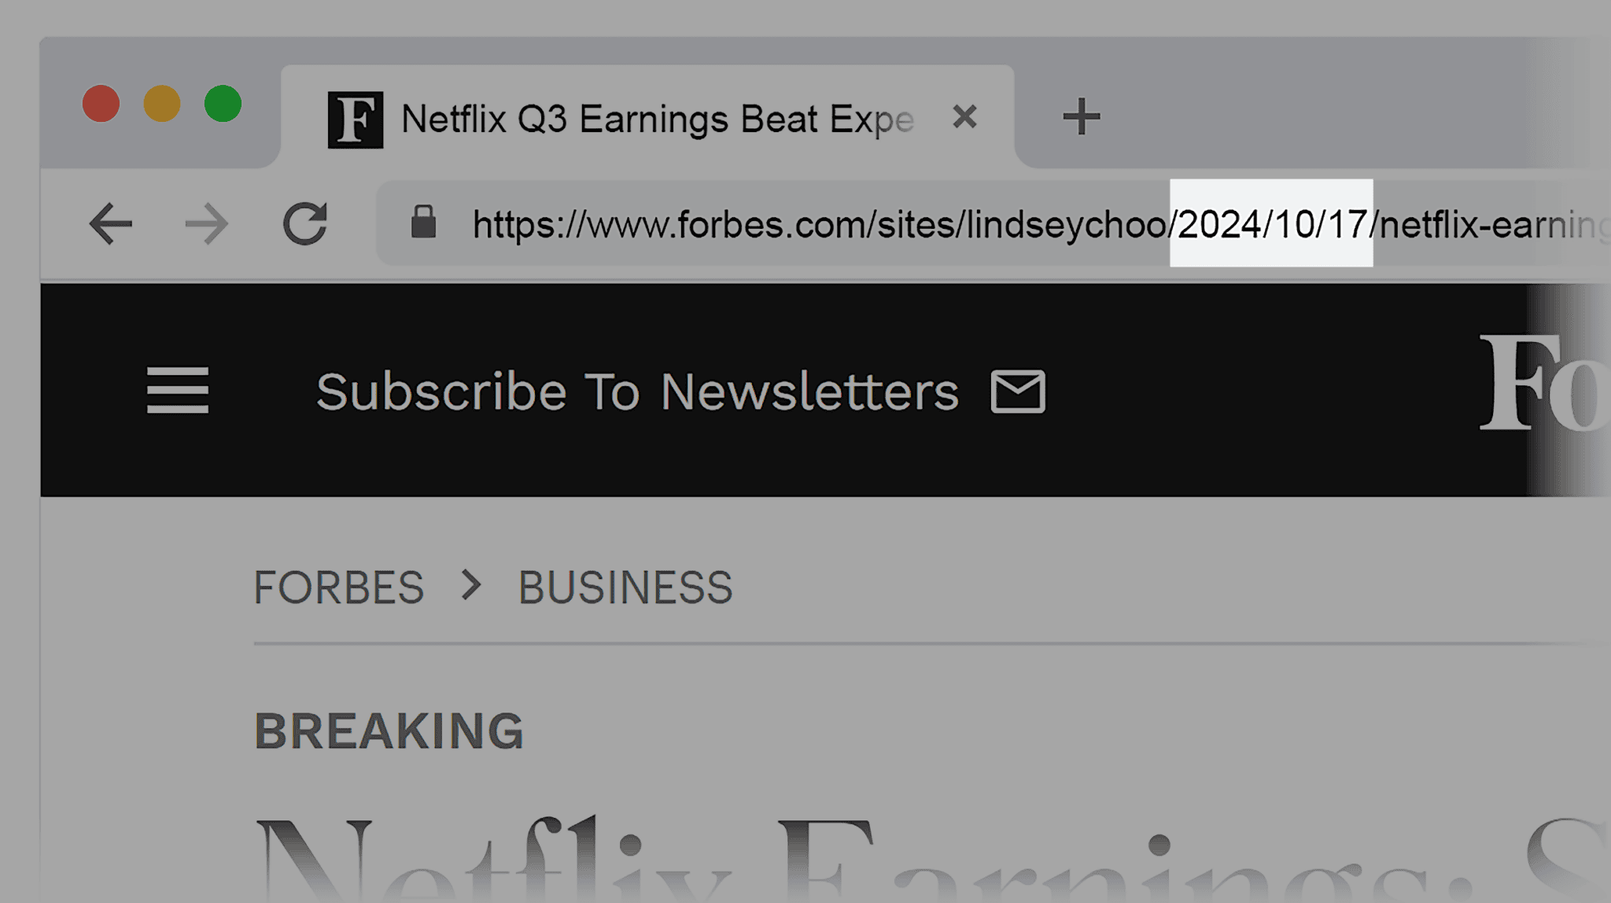Go to FORBES breadcrumb link

point(338,587)
